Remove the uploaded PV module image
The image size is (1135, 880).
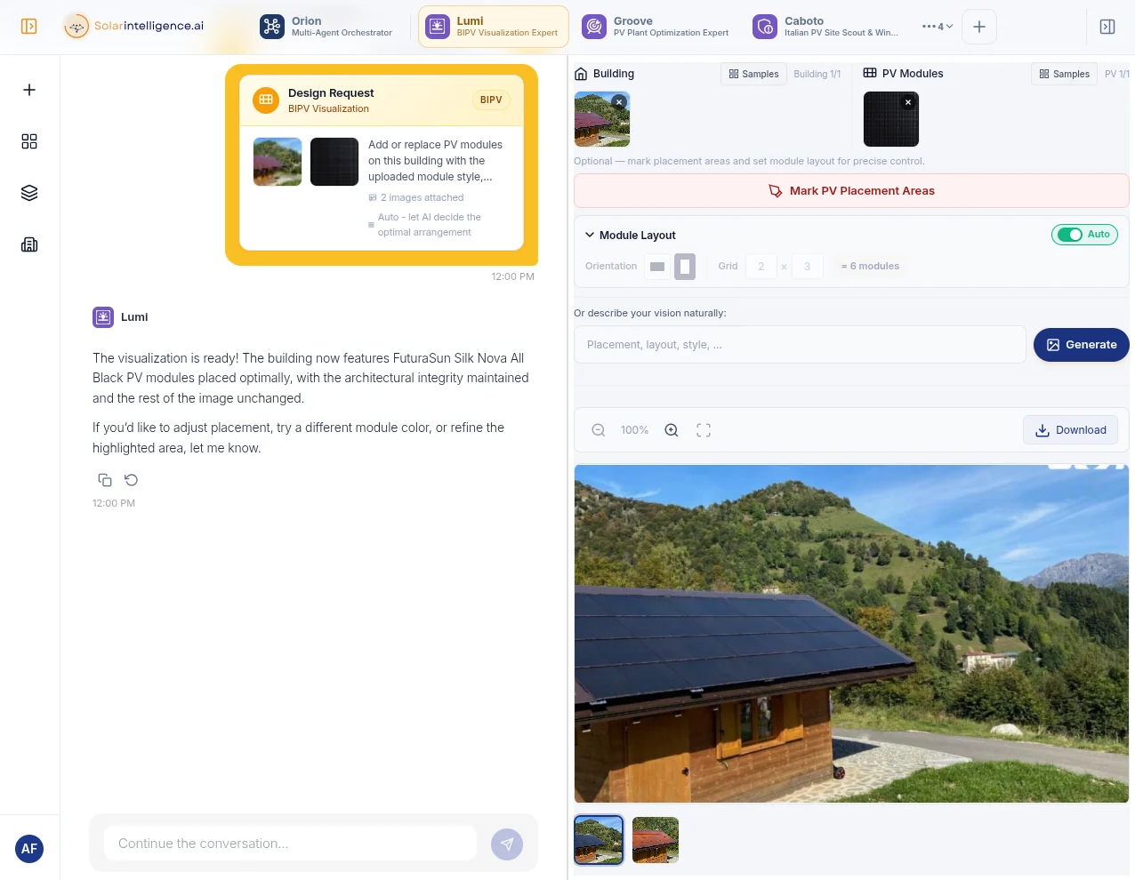pos(908,102)
